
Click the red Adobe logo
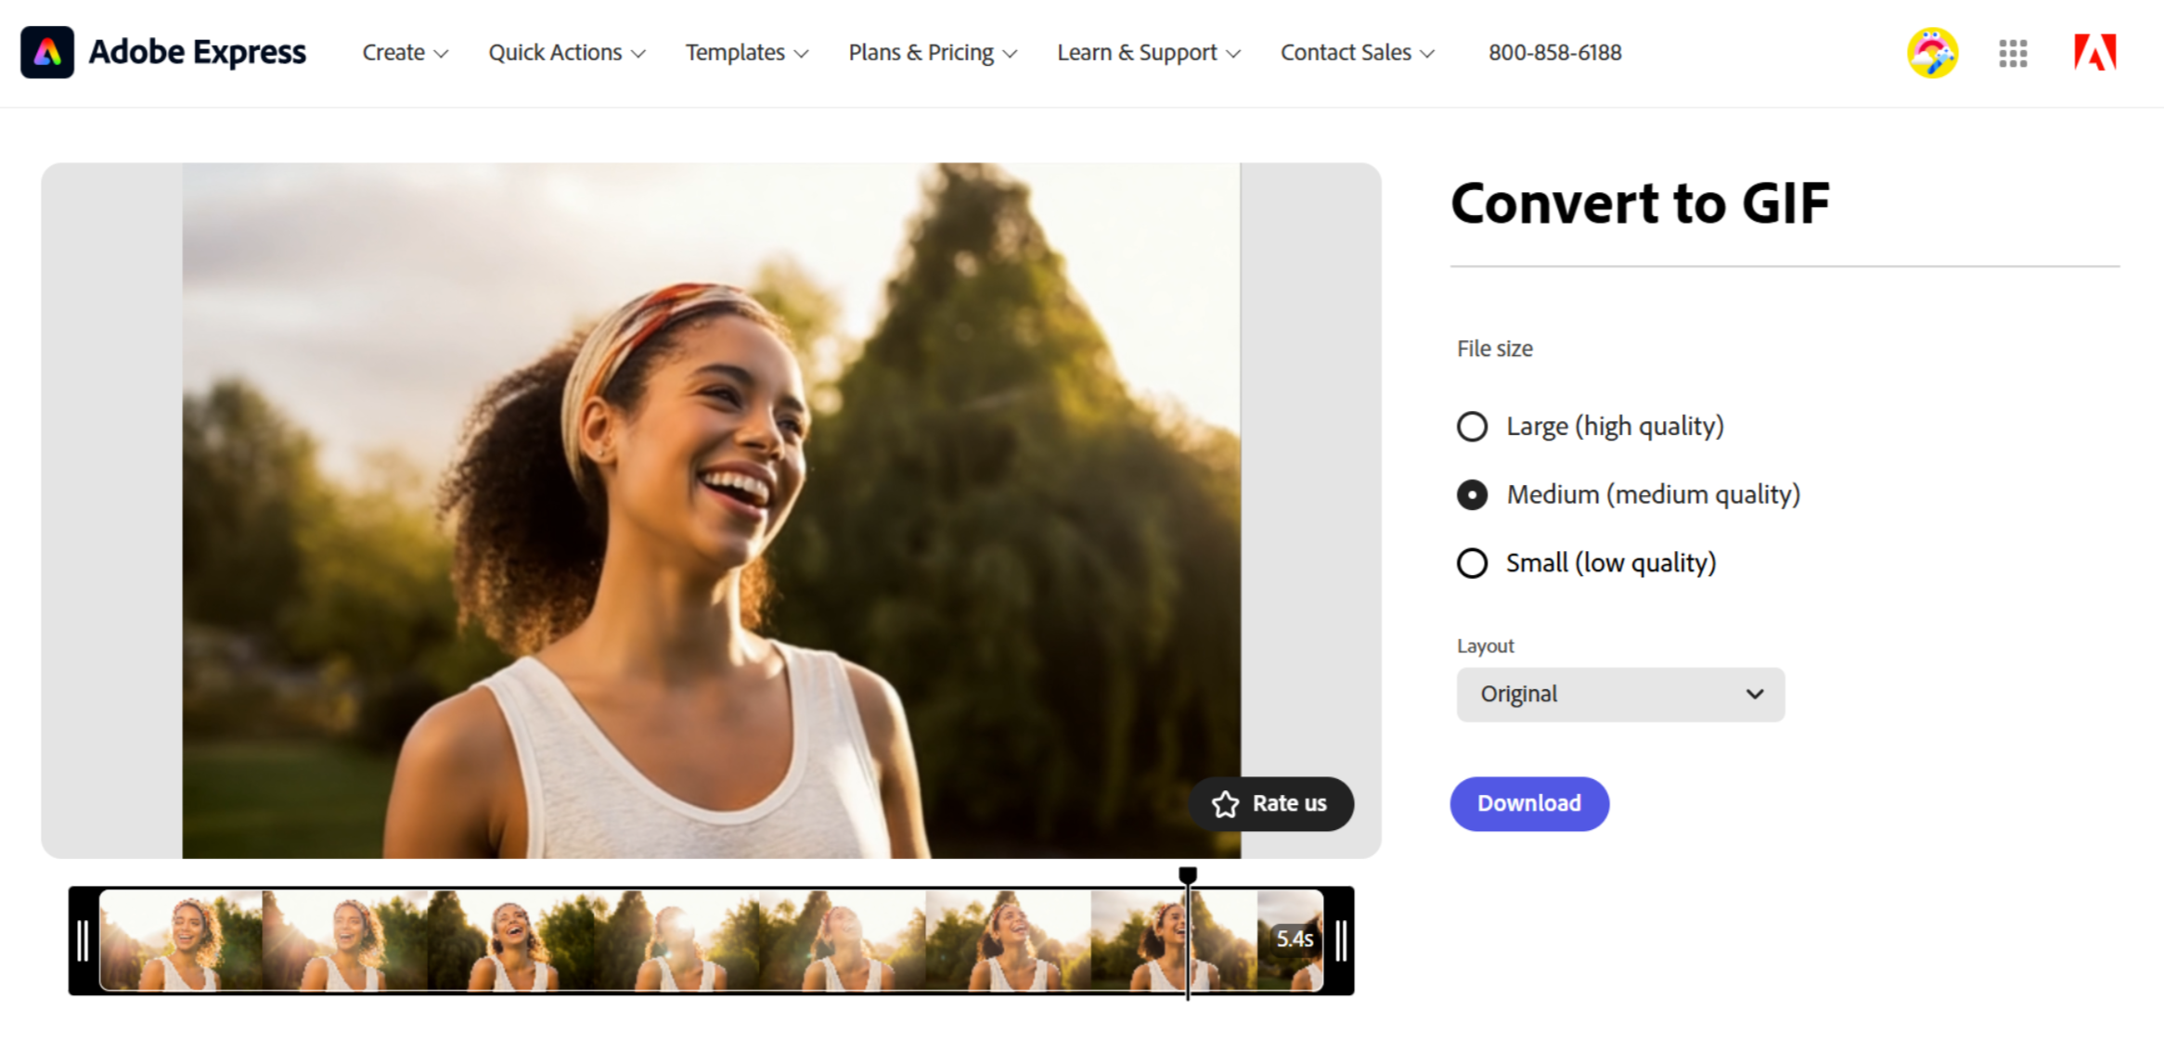pos(2093,53)
